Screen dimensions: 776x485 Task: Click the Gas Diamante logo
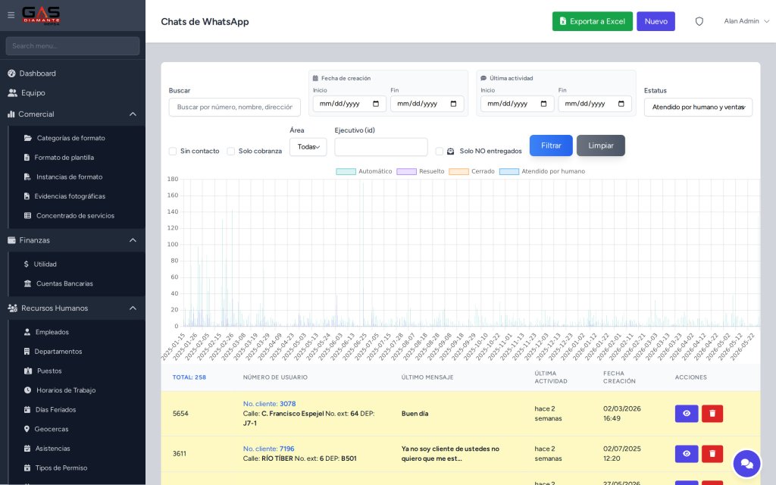(x=41, y=15)
